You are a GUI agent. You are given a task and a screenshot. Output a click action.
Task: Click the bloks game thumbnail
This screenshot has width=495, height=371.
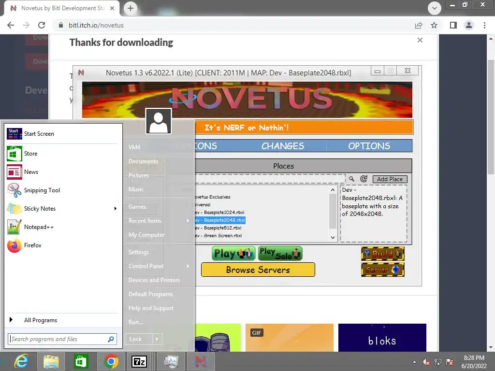pos(382,338)
